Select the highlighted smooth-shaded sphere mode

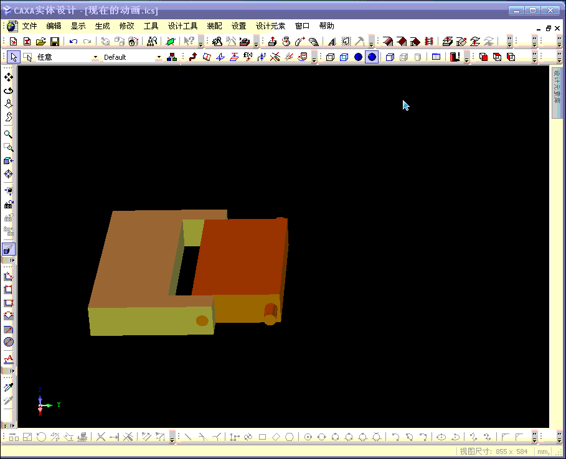tap(372, 57)
